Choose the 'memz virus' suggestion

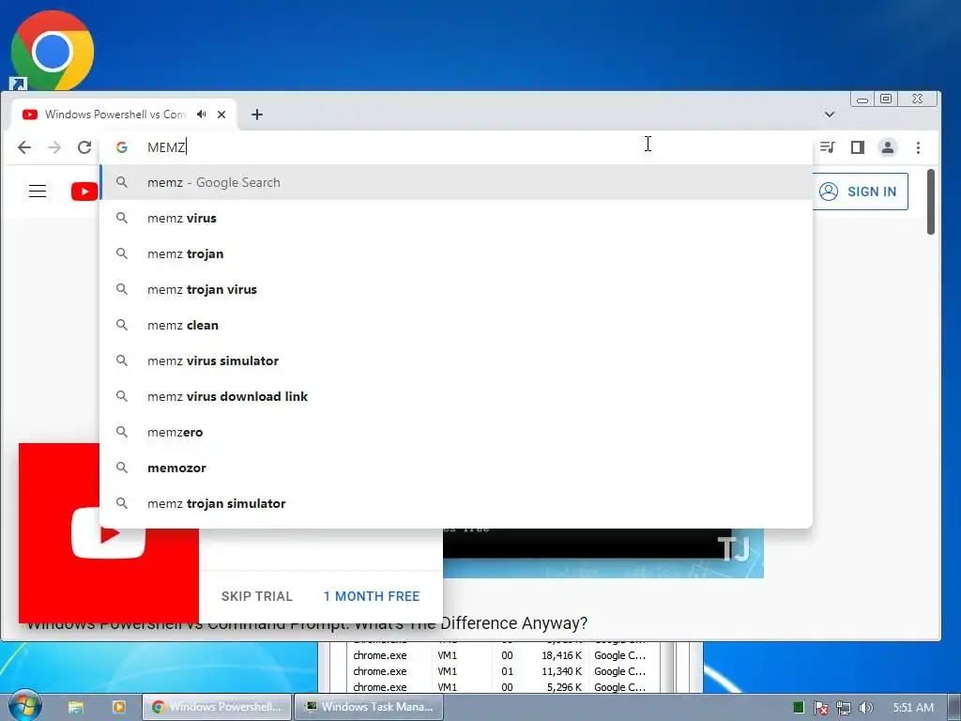click(456, 218)
